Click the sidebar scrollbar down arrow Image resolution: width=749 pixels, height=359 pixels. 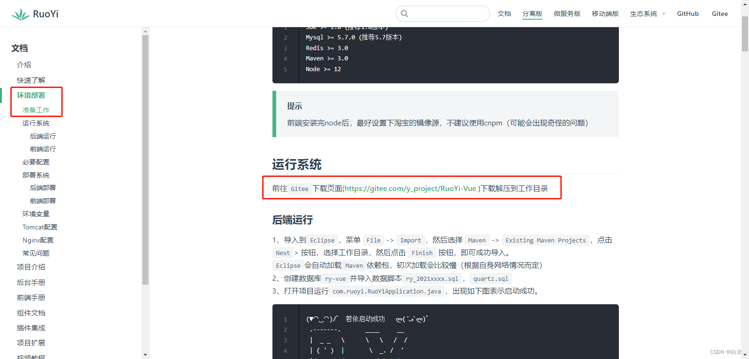(145, 355)
